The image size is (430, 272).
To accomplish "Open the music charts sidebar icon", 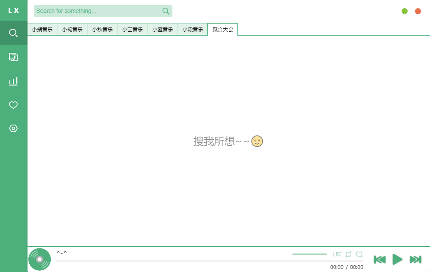I will (13, 81).
